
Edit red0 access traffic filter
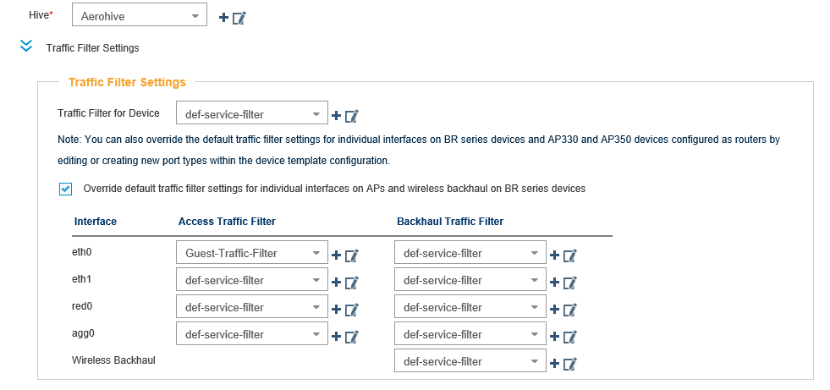352,310
